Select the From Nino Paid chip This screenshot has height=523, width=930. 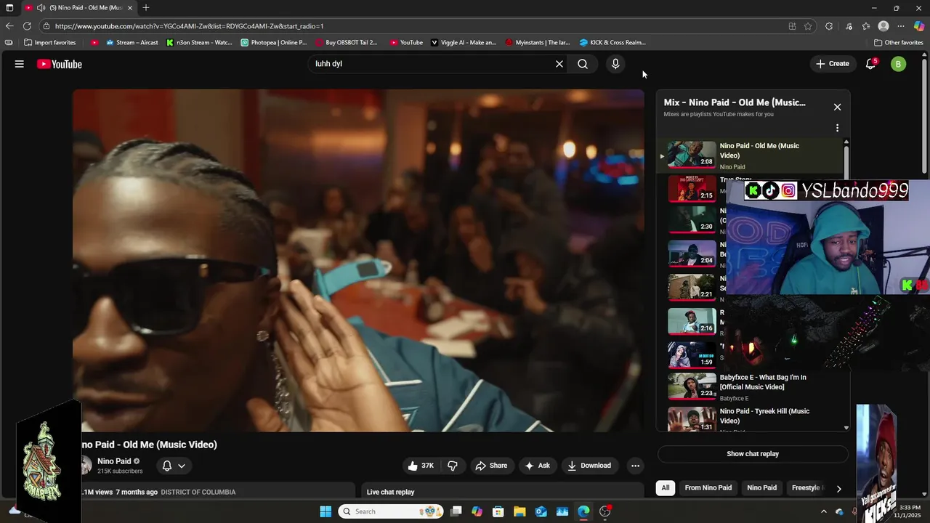[x=708, y=488]
